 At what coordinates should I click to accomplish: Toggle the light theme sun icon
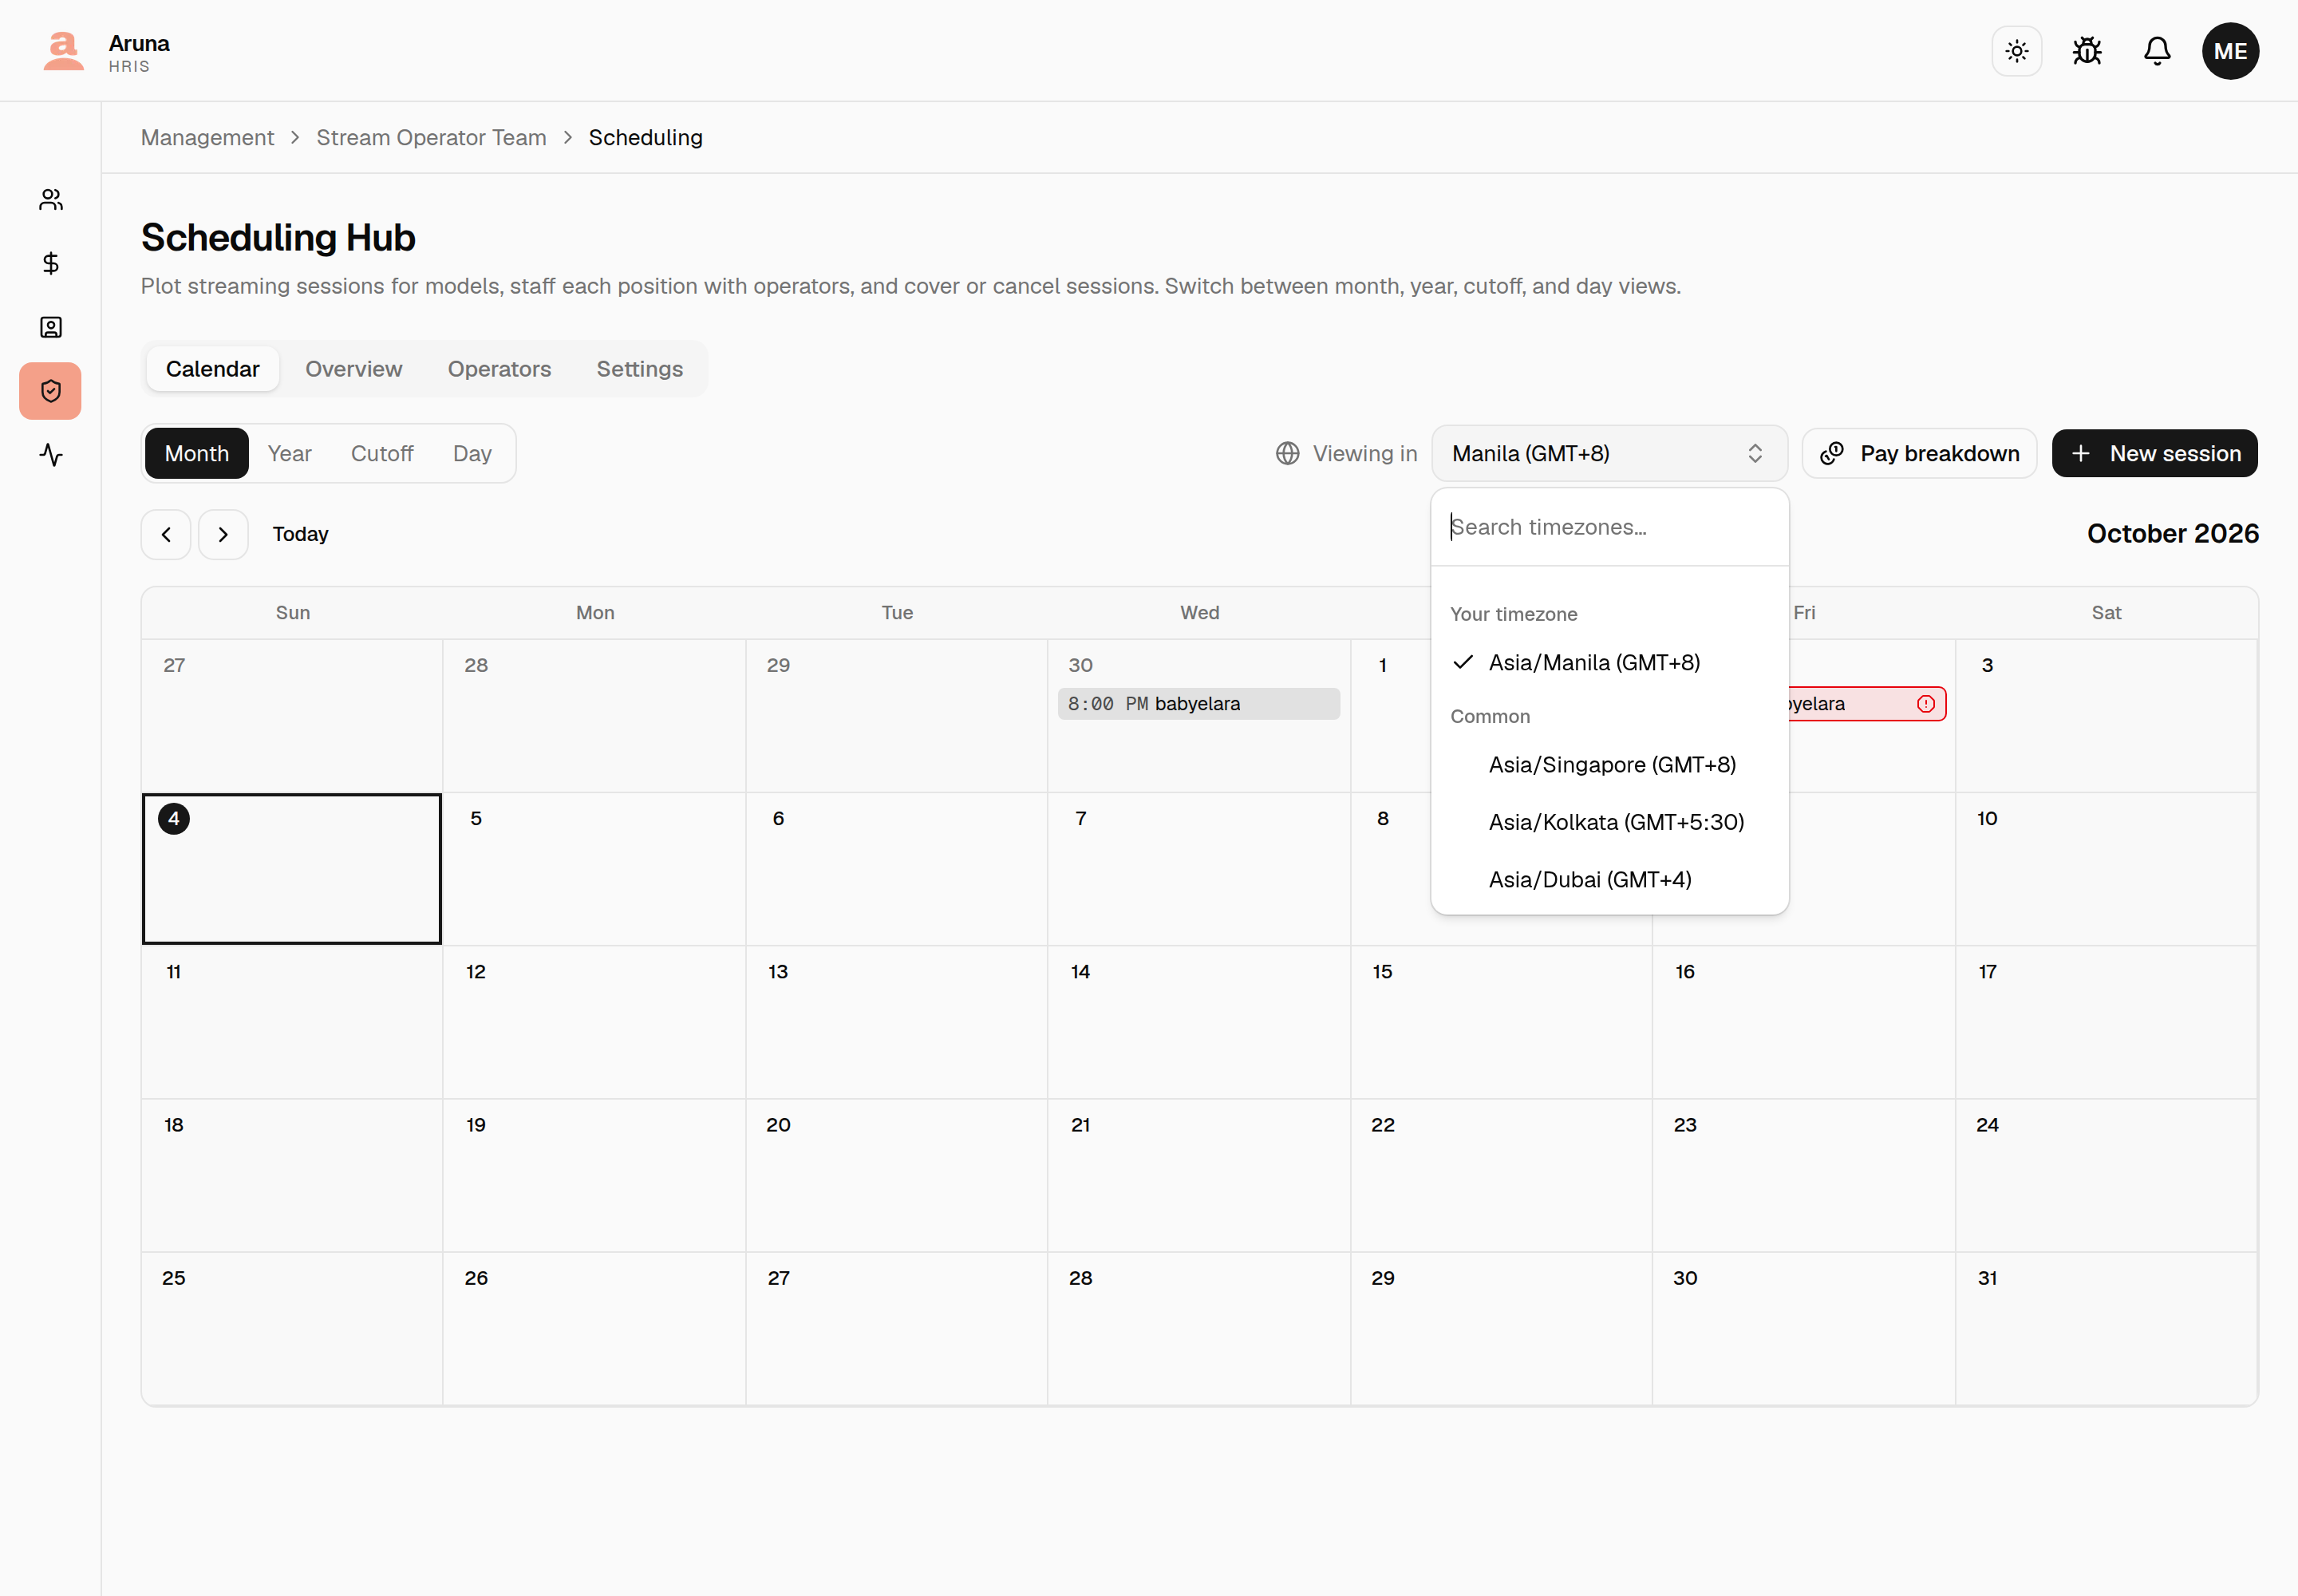(x=2017, y=51)
